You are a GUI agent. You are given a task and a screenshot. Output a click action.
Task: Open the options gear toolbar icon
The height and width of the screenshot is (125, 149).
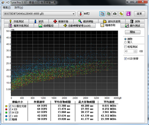pyautogui.click(x=121, y=14)
